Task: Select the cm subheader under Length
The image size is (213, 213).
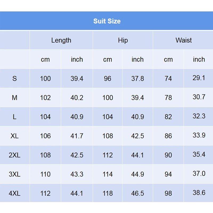Action: pyautogui.click(x=45, y=59)
